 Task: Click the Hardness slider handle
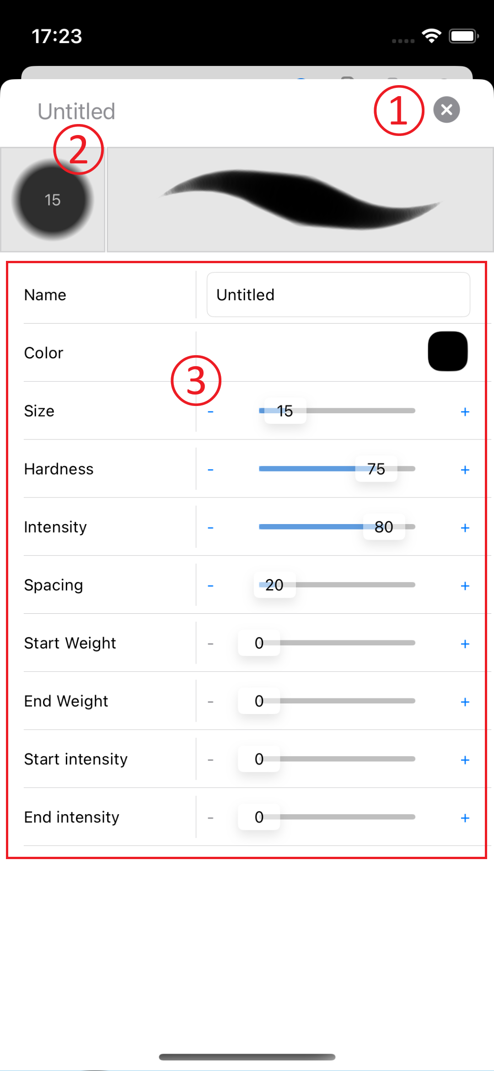[376, 469]
